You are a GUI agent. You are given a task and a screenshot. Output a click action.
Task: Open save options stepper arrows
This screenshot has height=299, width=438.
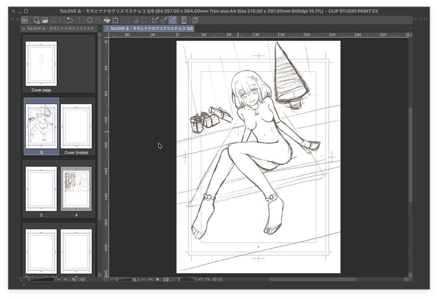click(x=60, y=20)
